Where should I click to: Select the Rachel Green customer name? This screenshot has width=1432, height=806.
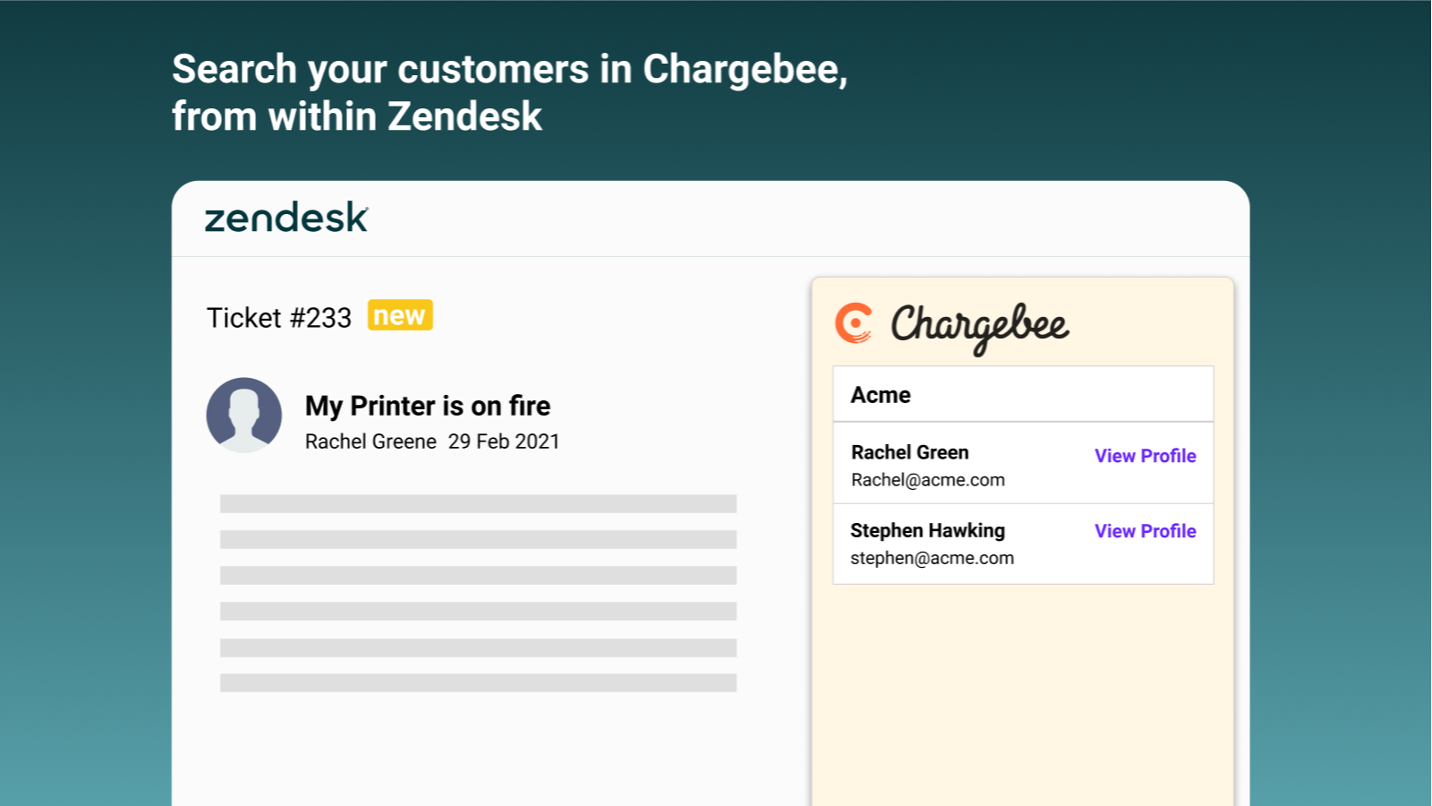click(x=909, y=452)
